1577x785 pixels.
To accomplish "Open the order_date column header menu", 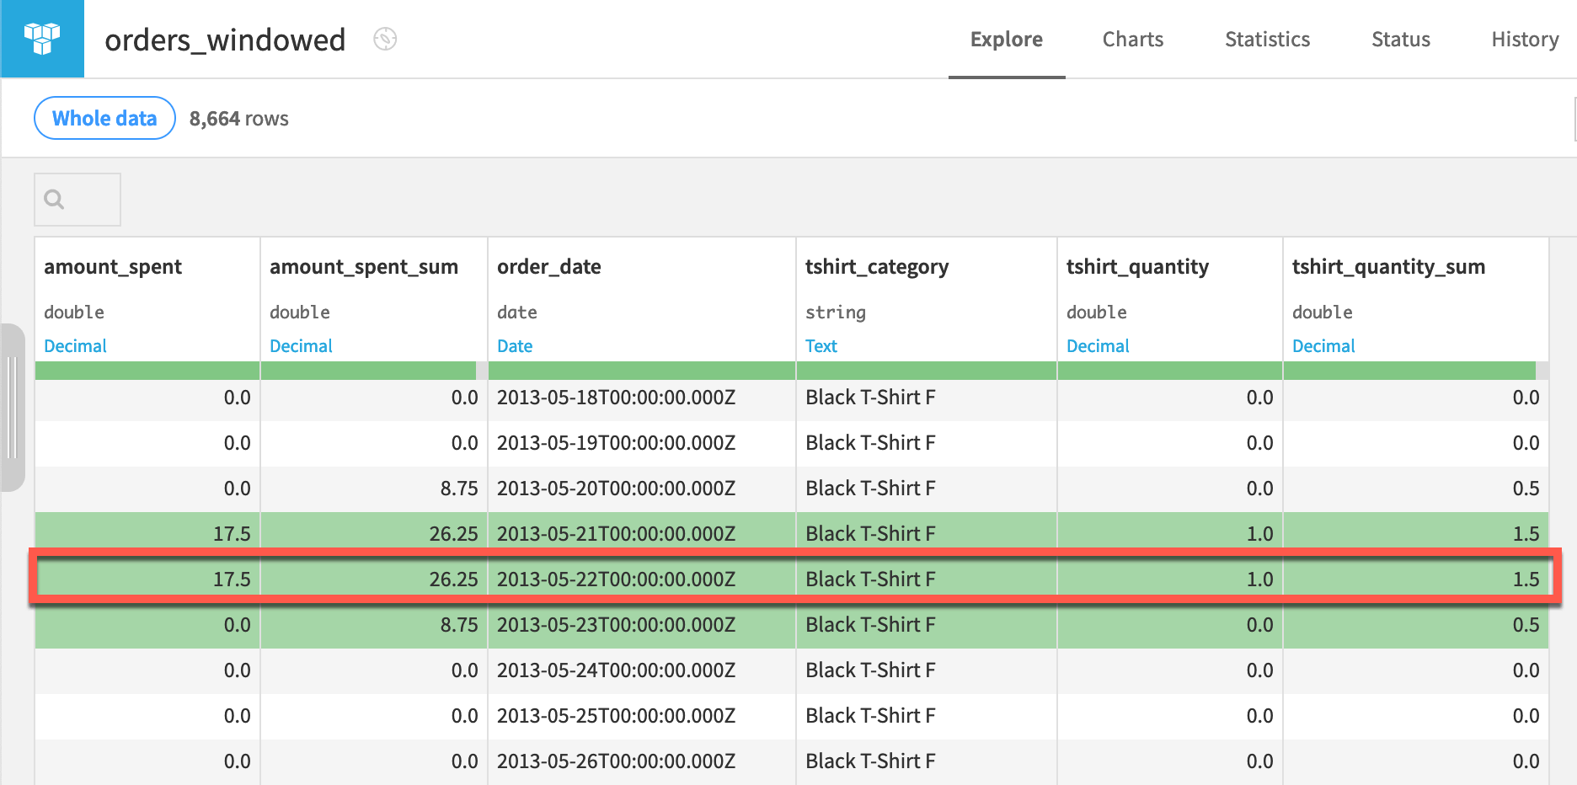I will point(548,267).
